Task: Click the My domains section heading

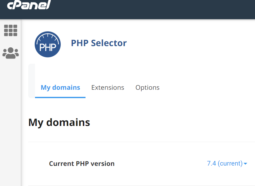Action: [59, 123]
